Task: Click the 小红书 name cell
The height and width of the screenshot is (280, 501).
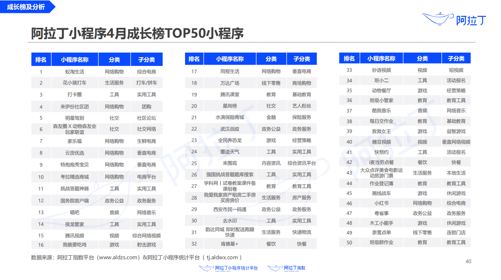Action: tap(382, 203)
